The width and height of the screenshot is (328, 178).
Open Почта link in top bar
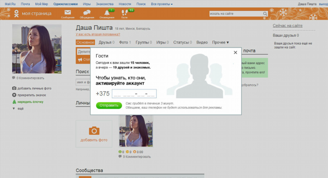tap(25, 4)
